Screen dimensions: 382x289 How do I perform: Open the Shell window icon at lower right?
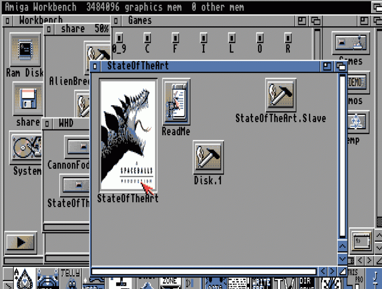coord(361,241)
